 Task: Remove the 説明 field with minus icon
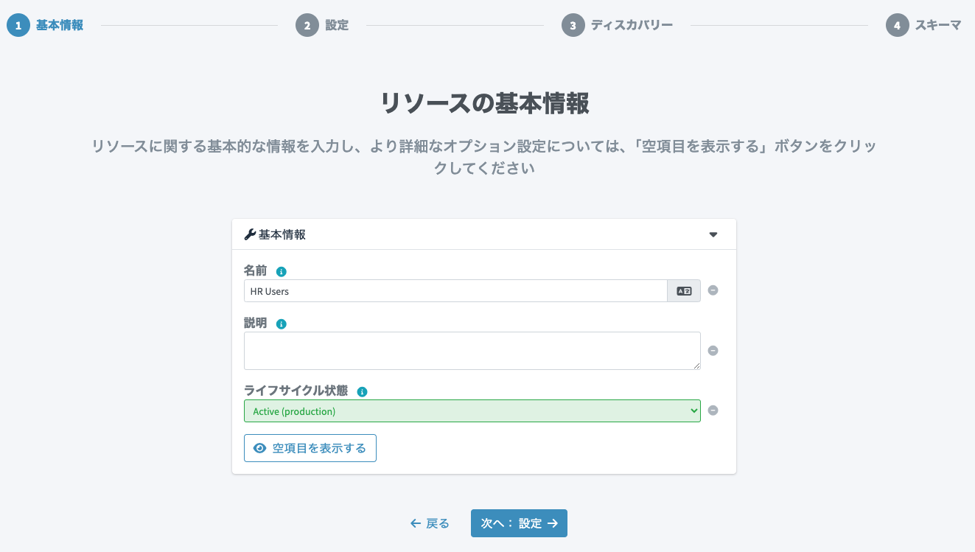coord(713,351)
